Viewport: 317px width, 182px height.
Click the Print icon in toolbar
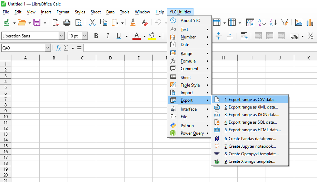coord(67,23)
